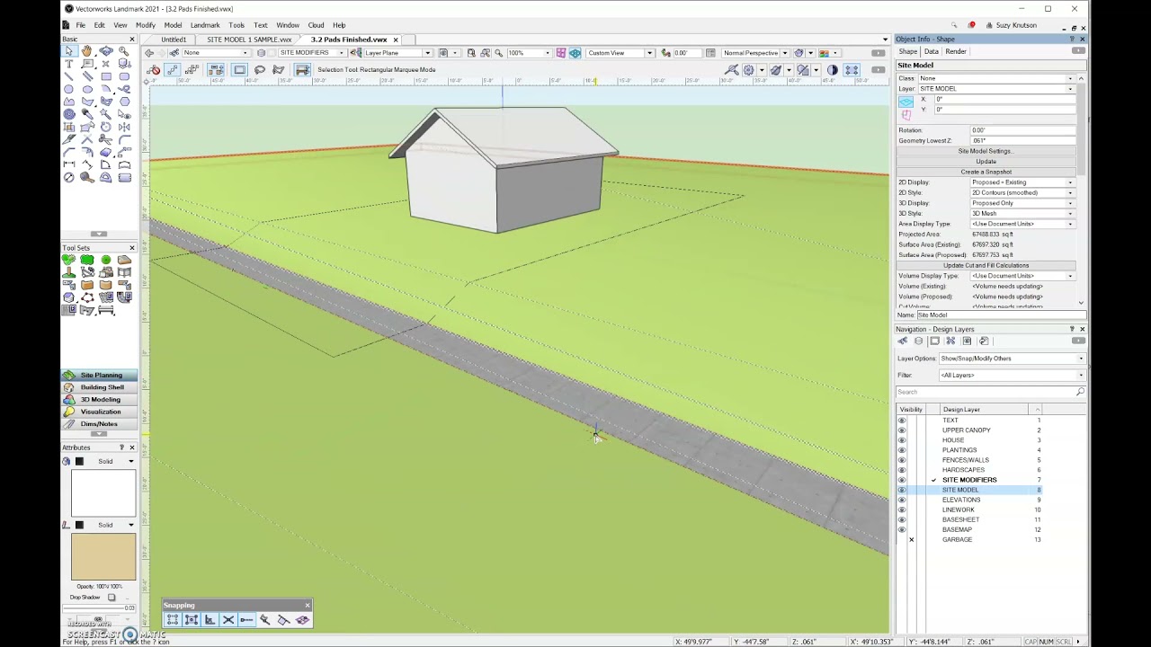Switch to the Untitled1 document tab
This screenshot has height=647, width=1151.
(x=174, y=40)
